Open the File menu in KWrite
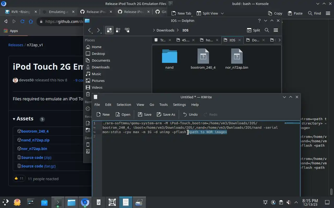 97,105
